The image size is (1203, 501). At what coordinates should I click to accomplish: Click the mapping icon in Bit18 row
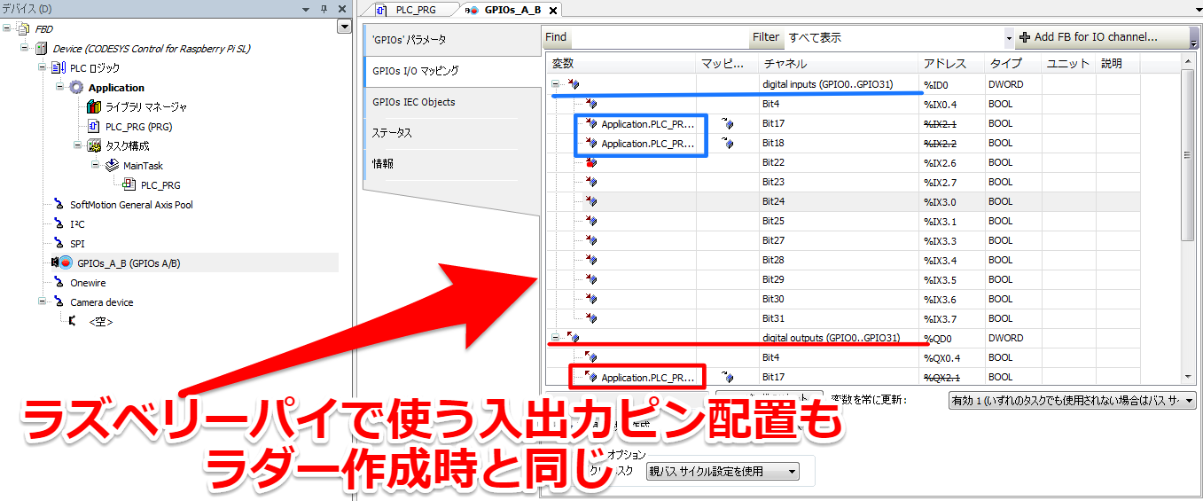point(728,143)
